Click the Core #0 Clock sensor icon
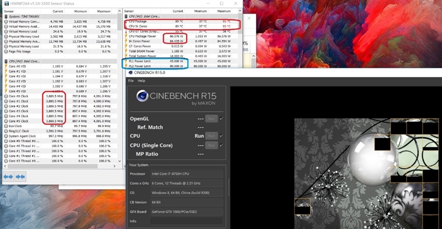Image resolution: width=442 pixels, height=229 pixels. pos(6,96)
